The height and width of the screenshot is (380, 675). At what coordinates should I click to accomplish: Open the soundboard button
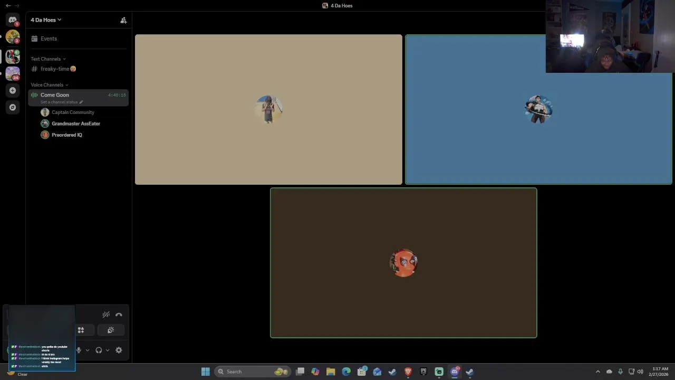coord(111,330)
